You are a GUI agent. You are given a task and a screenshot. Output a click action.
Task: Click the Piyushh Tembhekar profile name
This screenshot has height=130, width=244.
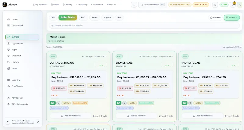[x=21, y=121]
